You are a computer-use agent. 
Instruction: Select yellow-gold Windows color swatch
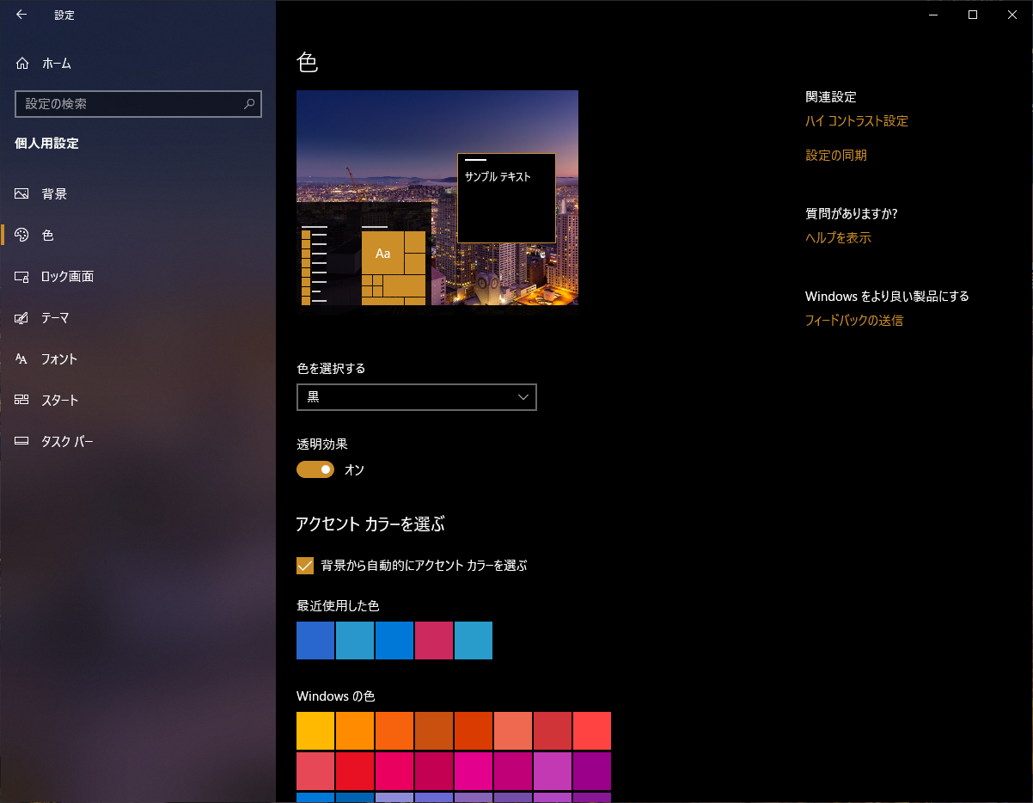tap(315, 731)
